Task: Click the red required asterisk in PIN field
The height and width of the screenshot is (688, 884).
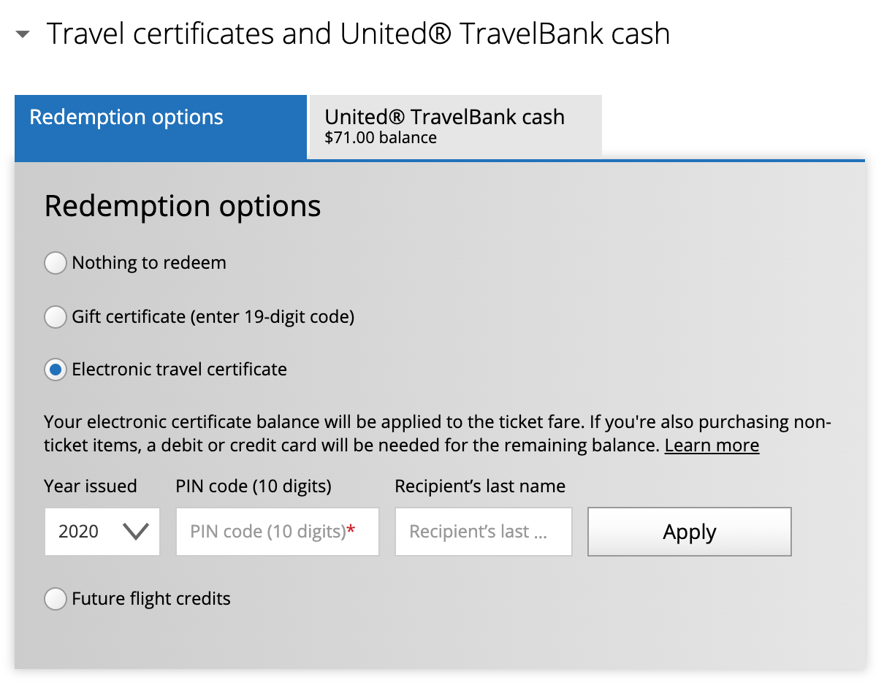Action: 351,531
